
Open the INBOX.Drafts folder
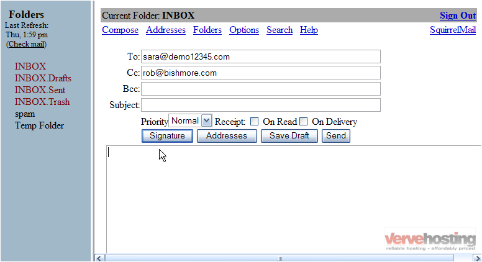[x=43, y=78]
